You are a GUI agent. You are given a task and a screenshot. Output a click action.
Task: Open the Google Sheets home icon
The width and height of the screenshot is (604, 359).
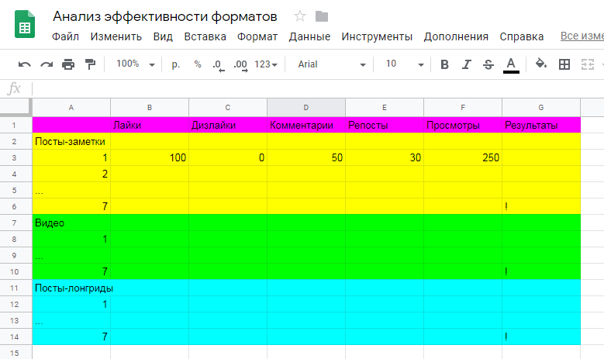tap(25, 24)
